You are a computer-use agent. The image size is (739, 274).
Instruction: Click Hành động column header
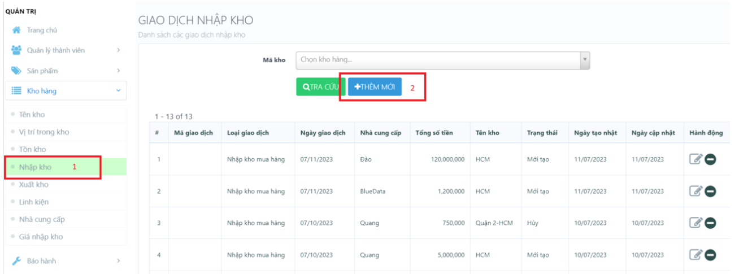[706, 133]
